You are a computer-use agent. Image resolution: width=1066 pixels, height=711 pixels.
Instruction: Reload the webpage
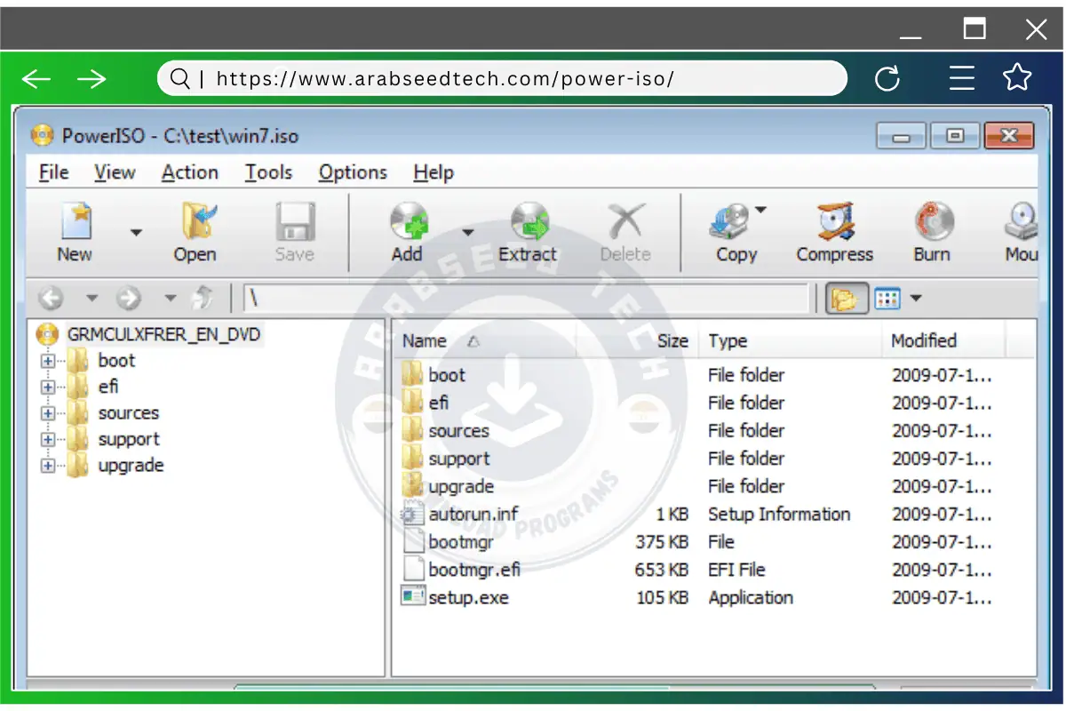click(x=887, y=78)
